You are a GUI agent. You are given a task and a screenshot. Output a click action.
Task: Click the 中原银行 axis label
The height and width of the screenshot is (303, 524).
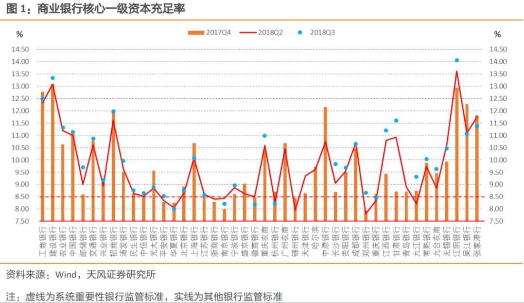(326, 241)
